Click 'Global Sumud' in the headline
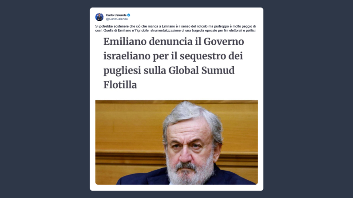This screenshot has width=353, height=198. (202, 70)
